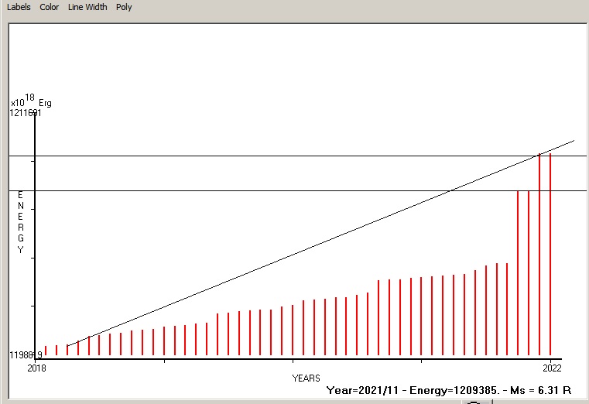589x404 pixels.
Task: Click the minimum energy value at axis bottom
Action: click(x=26, y=354)
